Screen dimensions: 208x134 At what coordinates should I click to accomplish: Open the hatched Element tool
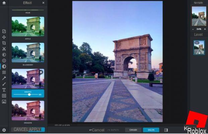click(x=4, y=96)
